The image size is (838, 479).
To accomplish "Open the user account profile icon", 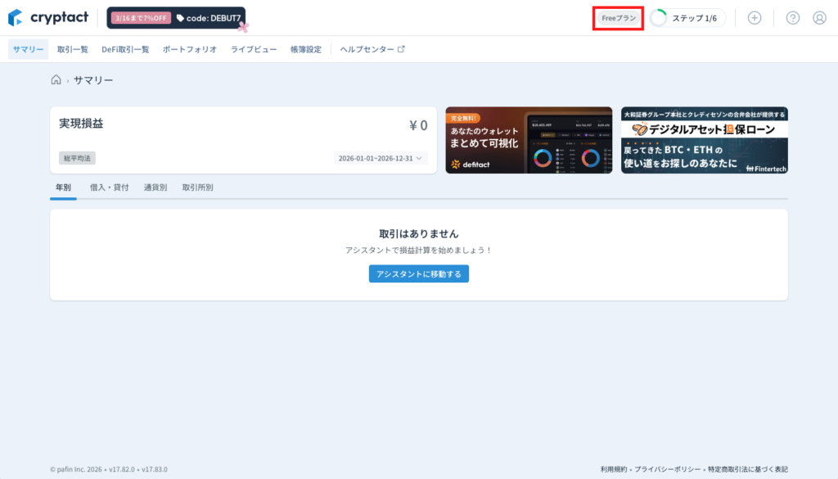I will pos(819,18).
